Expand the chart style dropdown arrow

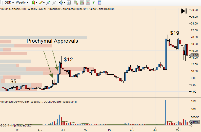pos(37,3)
